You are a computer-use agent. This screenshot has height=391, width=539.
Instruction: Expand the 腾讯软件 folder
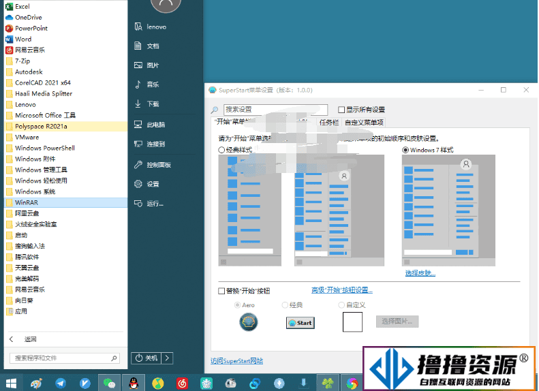[x=65, y=257]
